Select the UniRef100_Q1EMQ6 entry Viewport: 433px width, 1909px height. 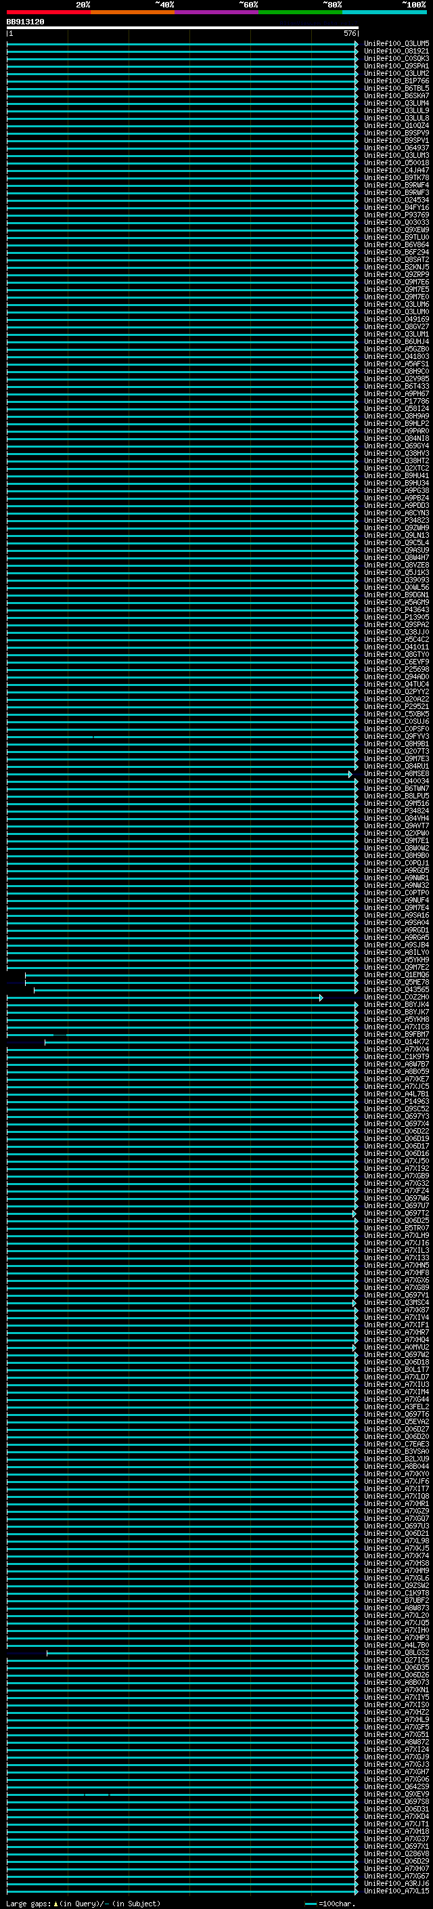coord(396,975)
